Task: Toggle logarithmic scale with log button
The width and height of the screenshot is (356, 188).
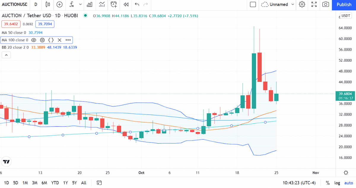Action: click(337, 183)
